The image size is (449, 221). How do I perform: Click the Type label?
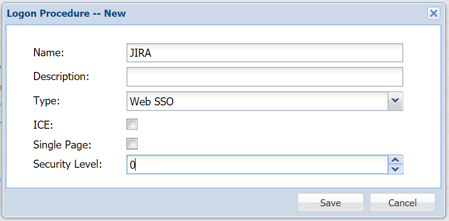pos(46,100)
